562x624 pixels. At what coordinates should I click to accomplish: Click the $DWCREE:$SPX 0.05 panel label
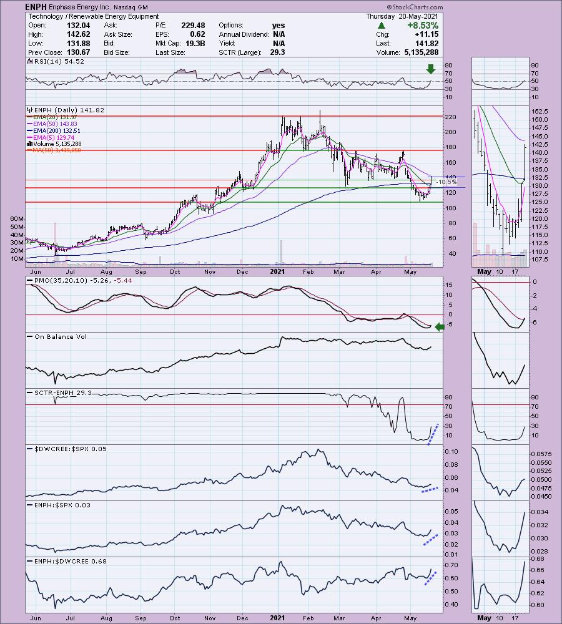(x=71, y=449)
